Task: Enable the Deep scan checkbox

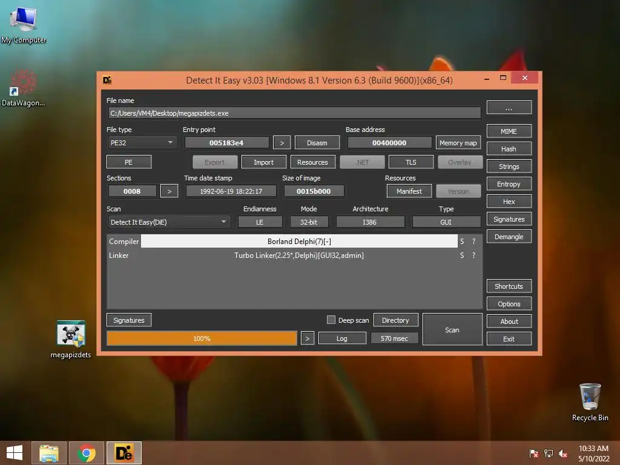Action: point(331,320)
